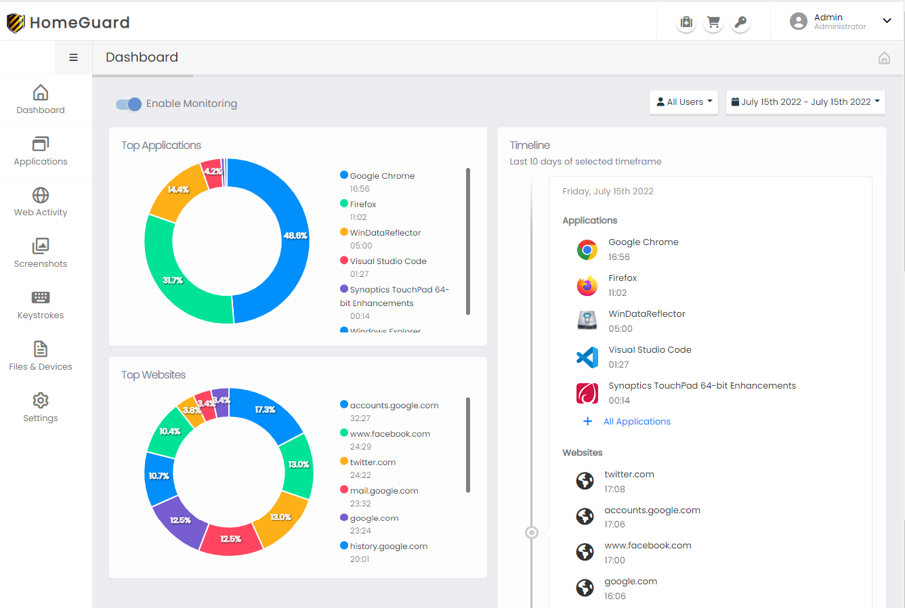Toggle Google Chrome blue legend dot

click(344, 175)
